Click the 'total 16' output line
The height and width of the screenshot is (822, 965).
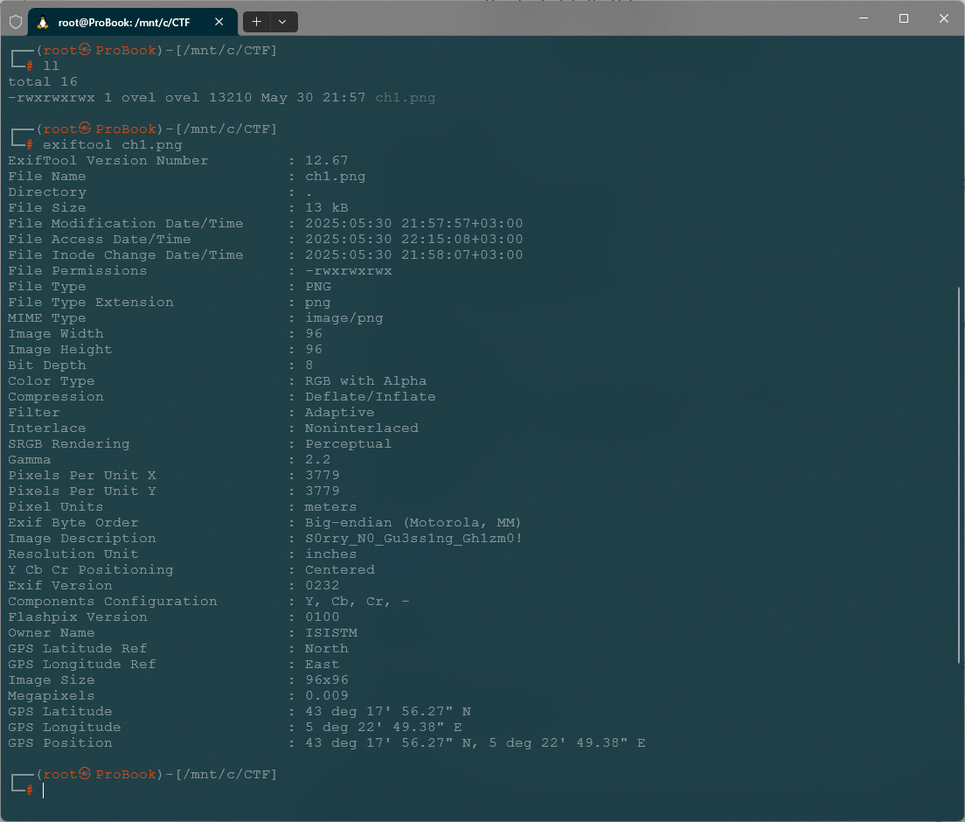click(43, 82)
